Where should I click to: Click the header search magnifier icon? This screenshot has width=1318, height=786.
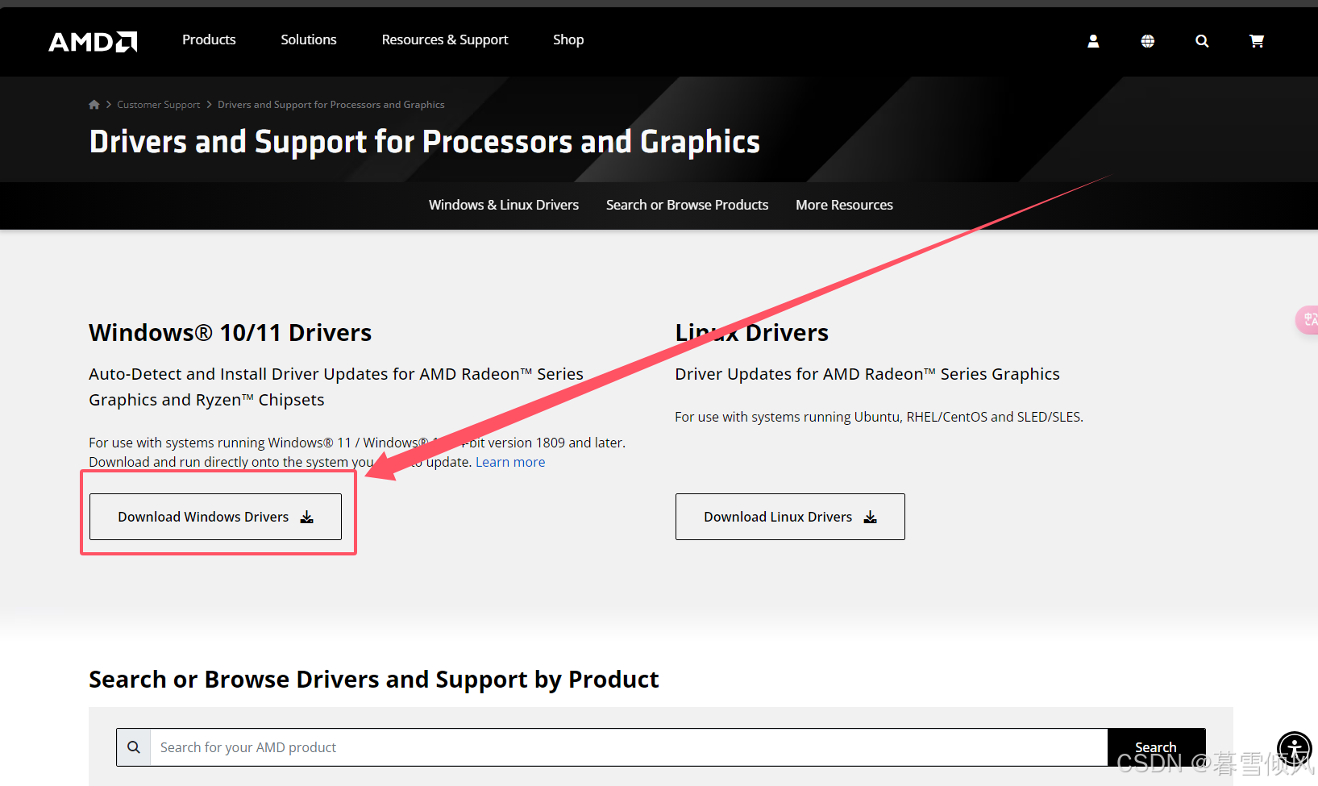tap(1202, 41)
